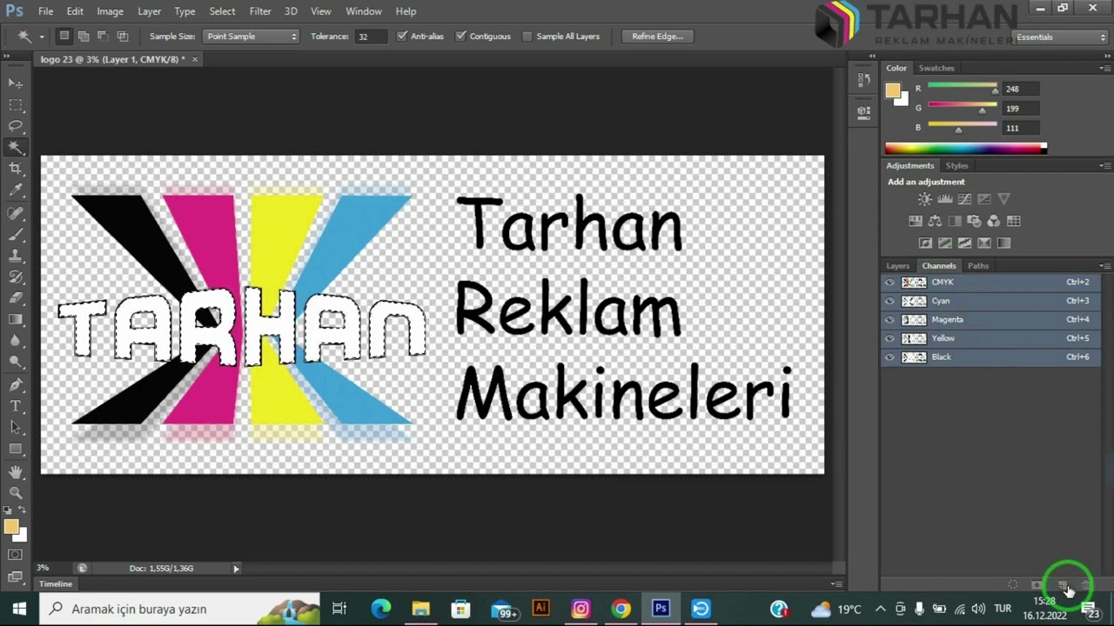The height and width of the screenshot is (626, 1114).
Task: Open the Color panel options menu
Action: point(1104,68)
